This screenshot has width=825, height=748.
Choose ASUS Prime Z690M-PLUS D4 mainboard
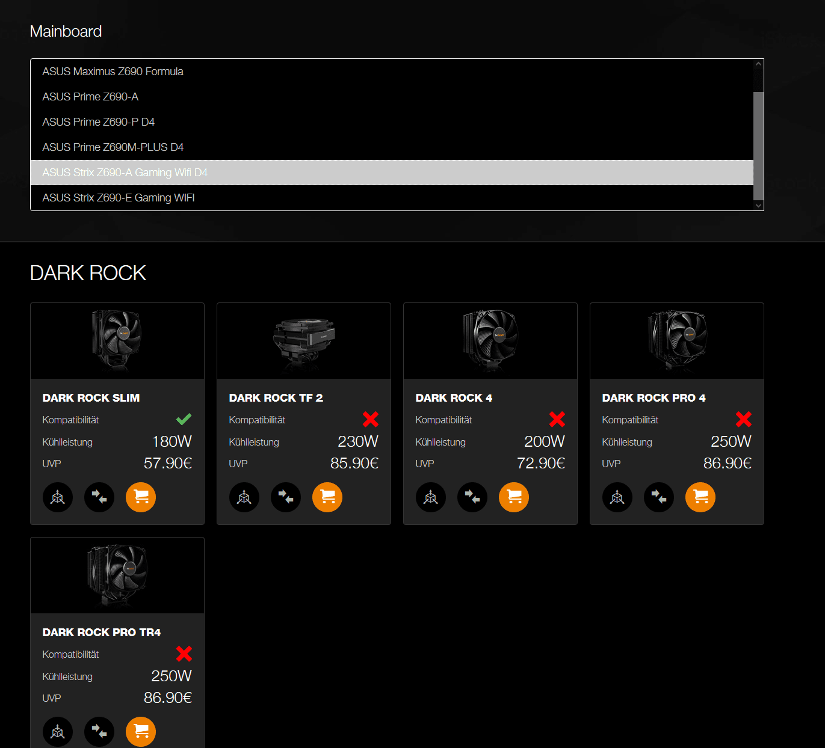(392, 147)
